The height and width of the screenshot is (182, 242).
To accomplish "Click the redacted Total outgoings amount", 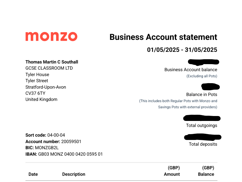I will point(202,118).
